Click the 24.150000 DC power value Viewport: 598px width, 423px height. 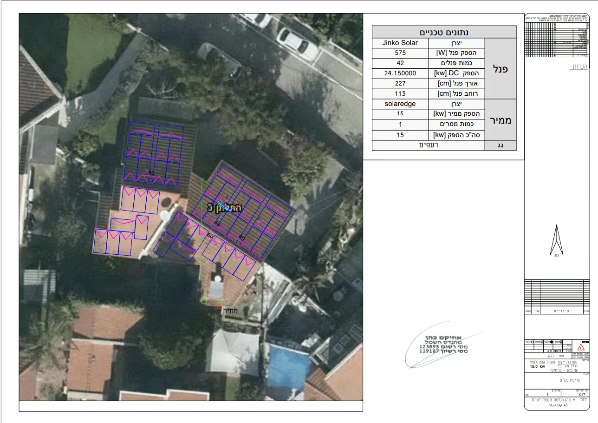pyautogui.click(x=400, y=73)
